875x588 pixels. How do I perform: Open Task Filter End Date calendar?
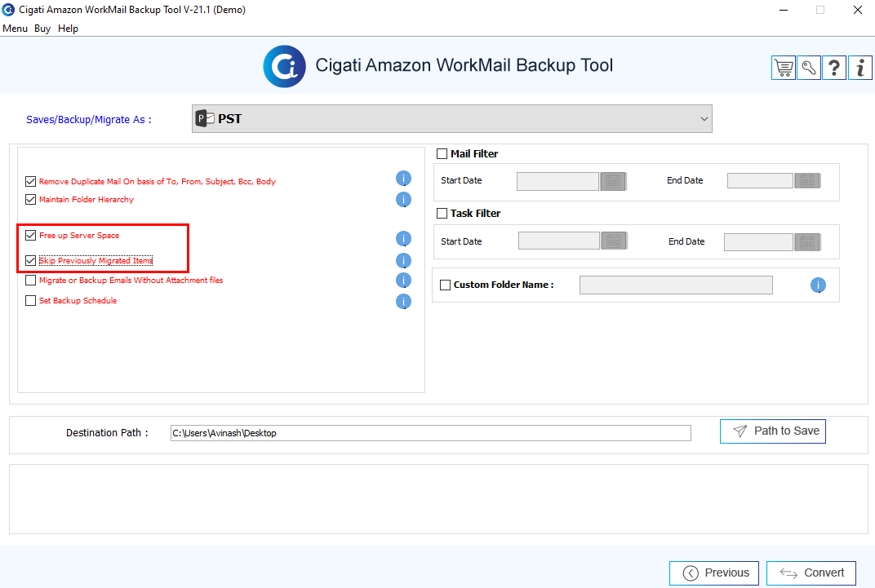pos(807,242)
